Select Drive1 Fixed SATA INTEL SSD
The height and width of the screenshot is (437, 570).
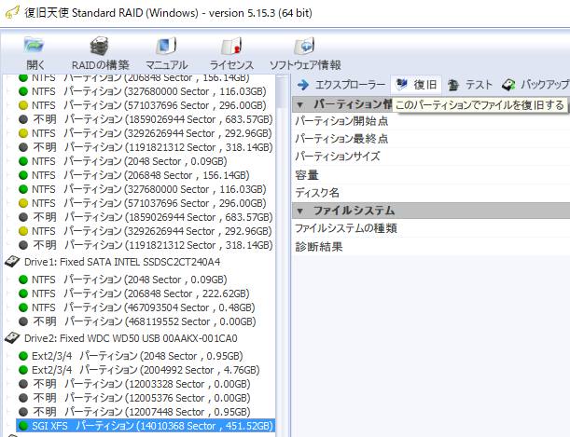click(121, 262)
